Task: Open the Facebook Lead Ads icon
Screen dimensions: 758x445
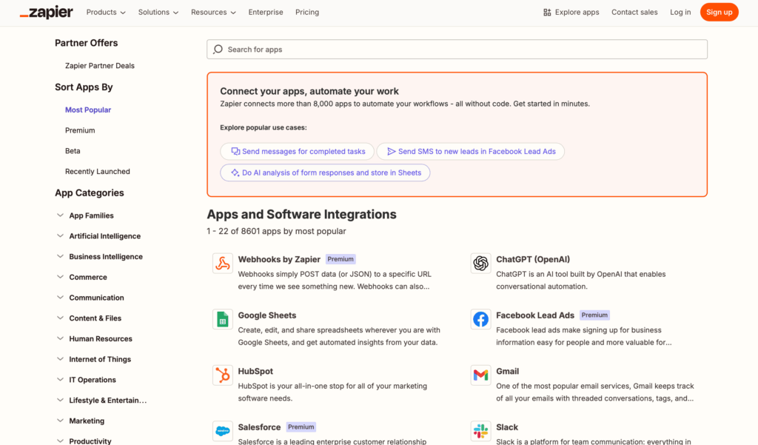Action: [x=481, y=319]
